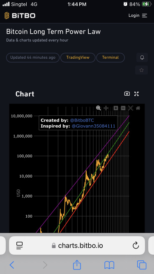The height and width of the screenshot is (274, 154).
Task: Open Safari share sheet
Action: point(77,265)
